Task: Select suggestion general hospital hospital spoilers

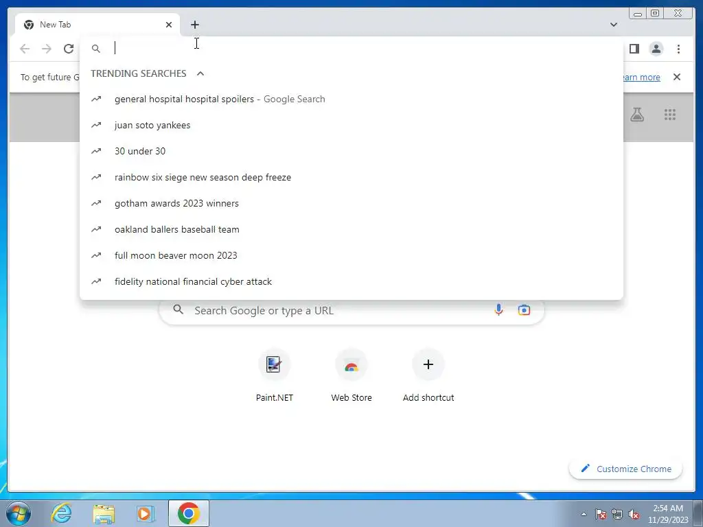Action: pyautogui.click(x=351, y=99)
